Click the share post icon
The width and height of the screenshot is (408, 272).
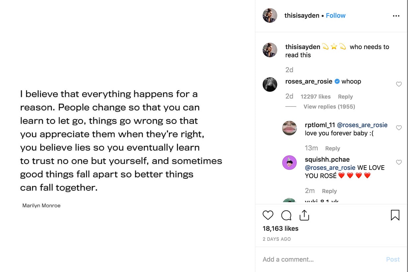tap(304, 215)
